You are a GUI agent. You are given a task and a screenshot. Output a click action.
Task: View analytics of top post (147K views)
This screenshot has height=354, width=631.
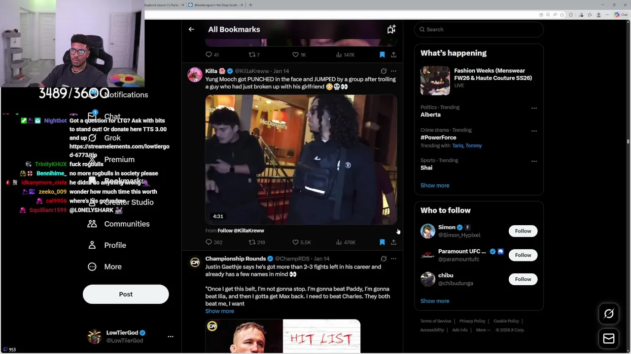(x=345, y=55)
